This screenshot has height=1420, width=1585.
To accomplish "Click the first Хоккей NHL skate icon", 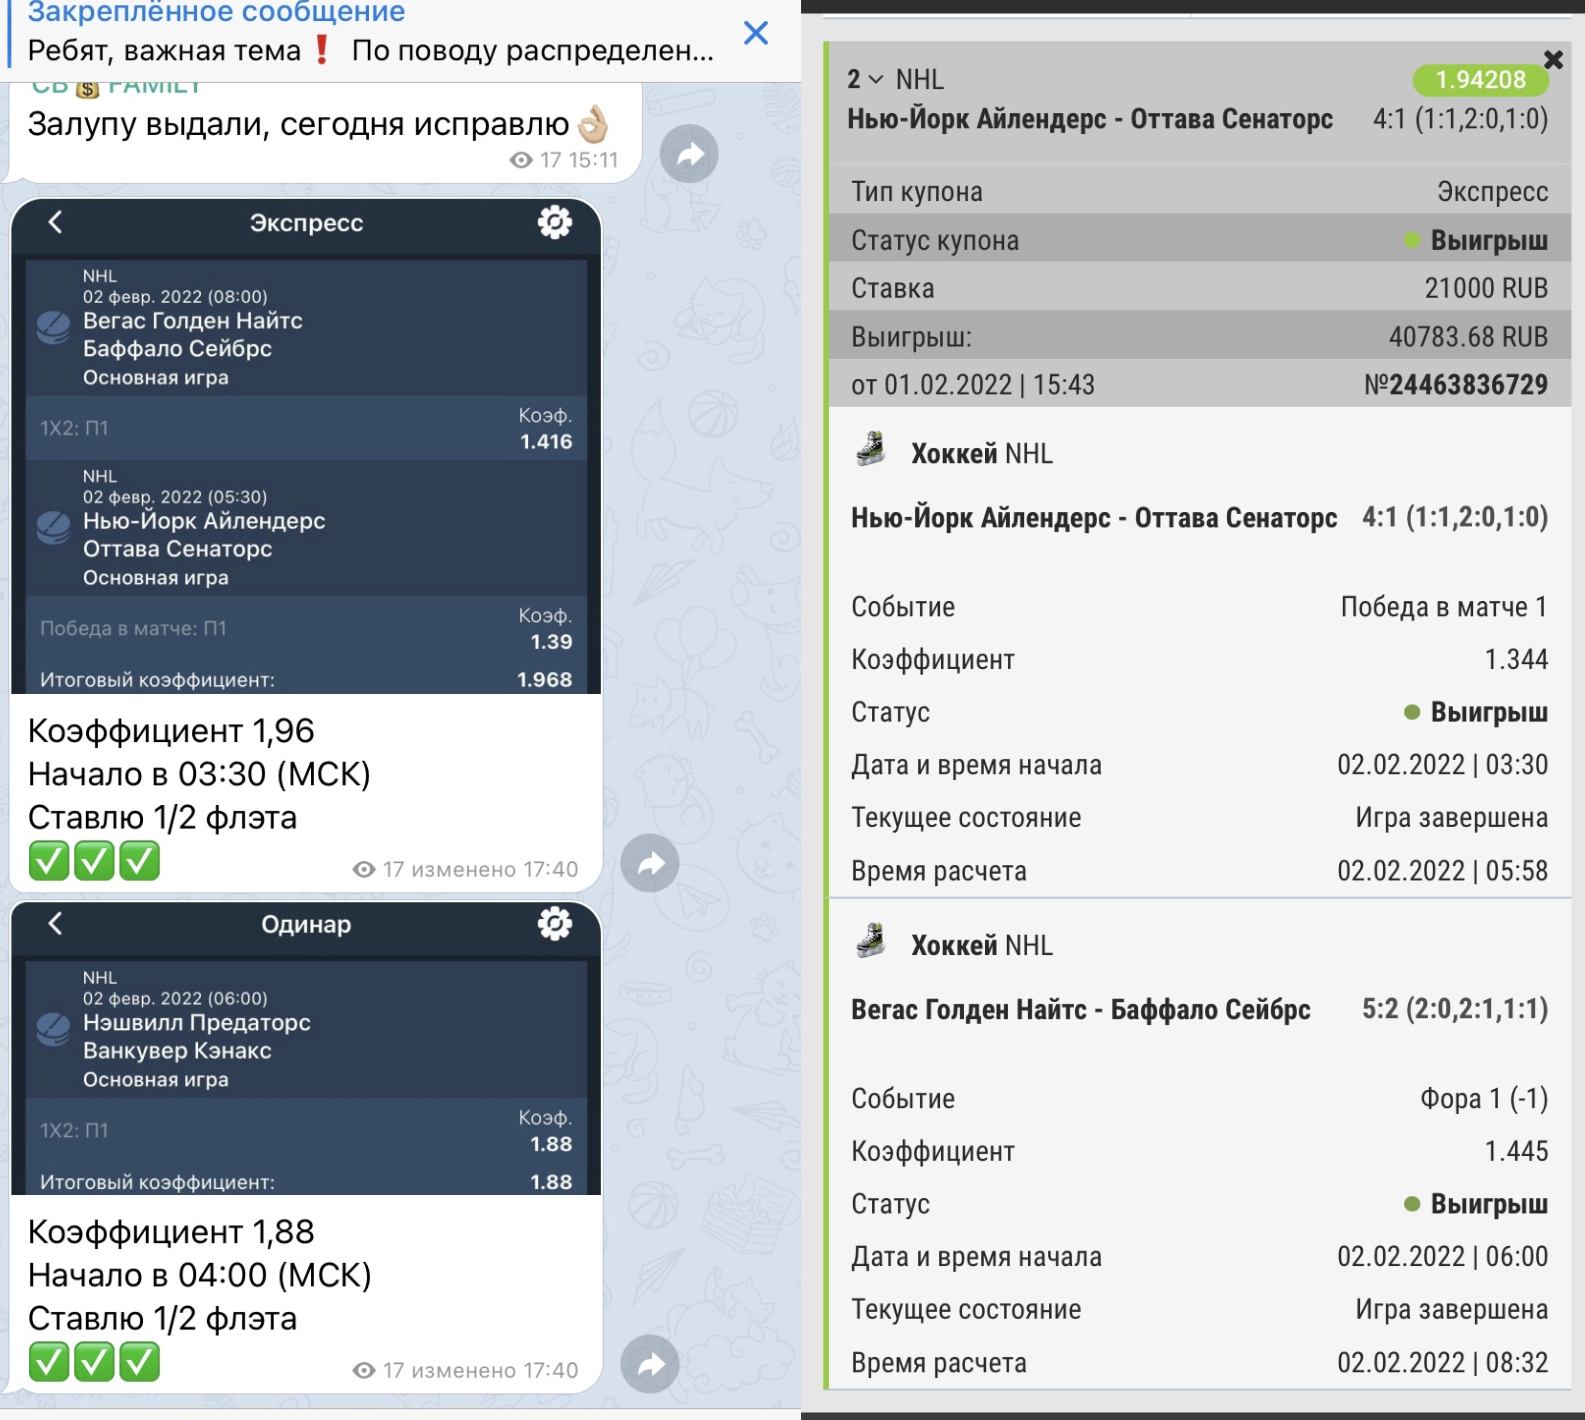I will (871, 450).
